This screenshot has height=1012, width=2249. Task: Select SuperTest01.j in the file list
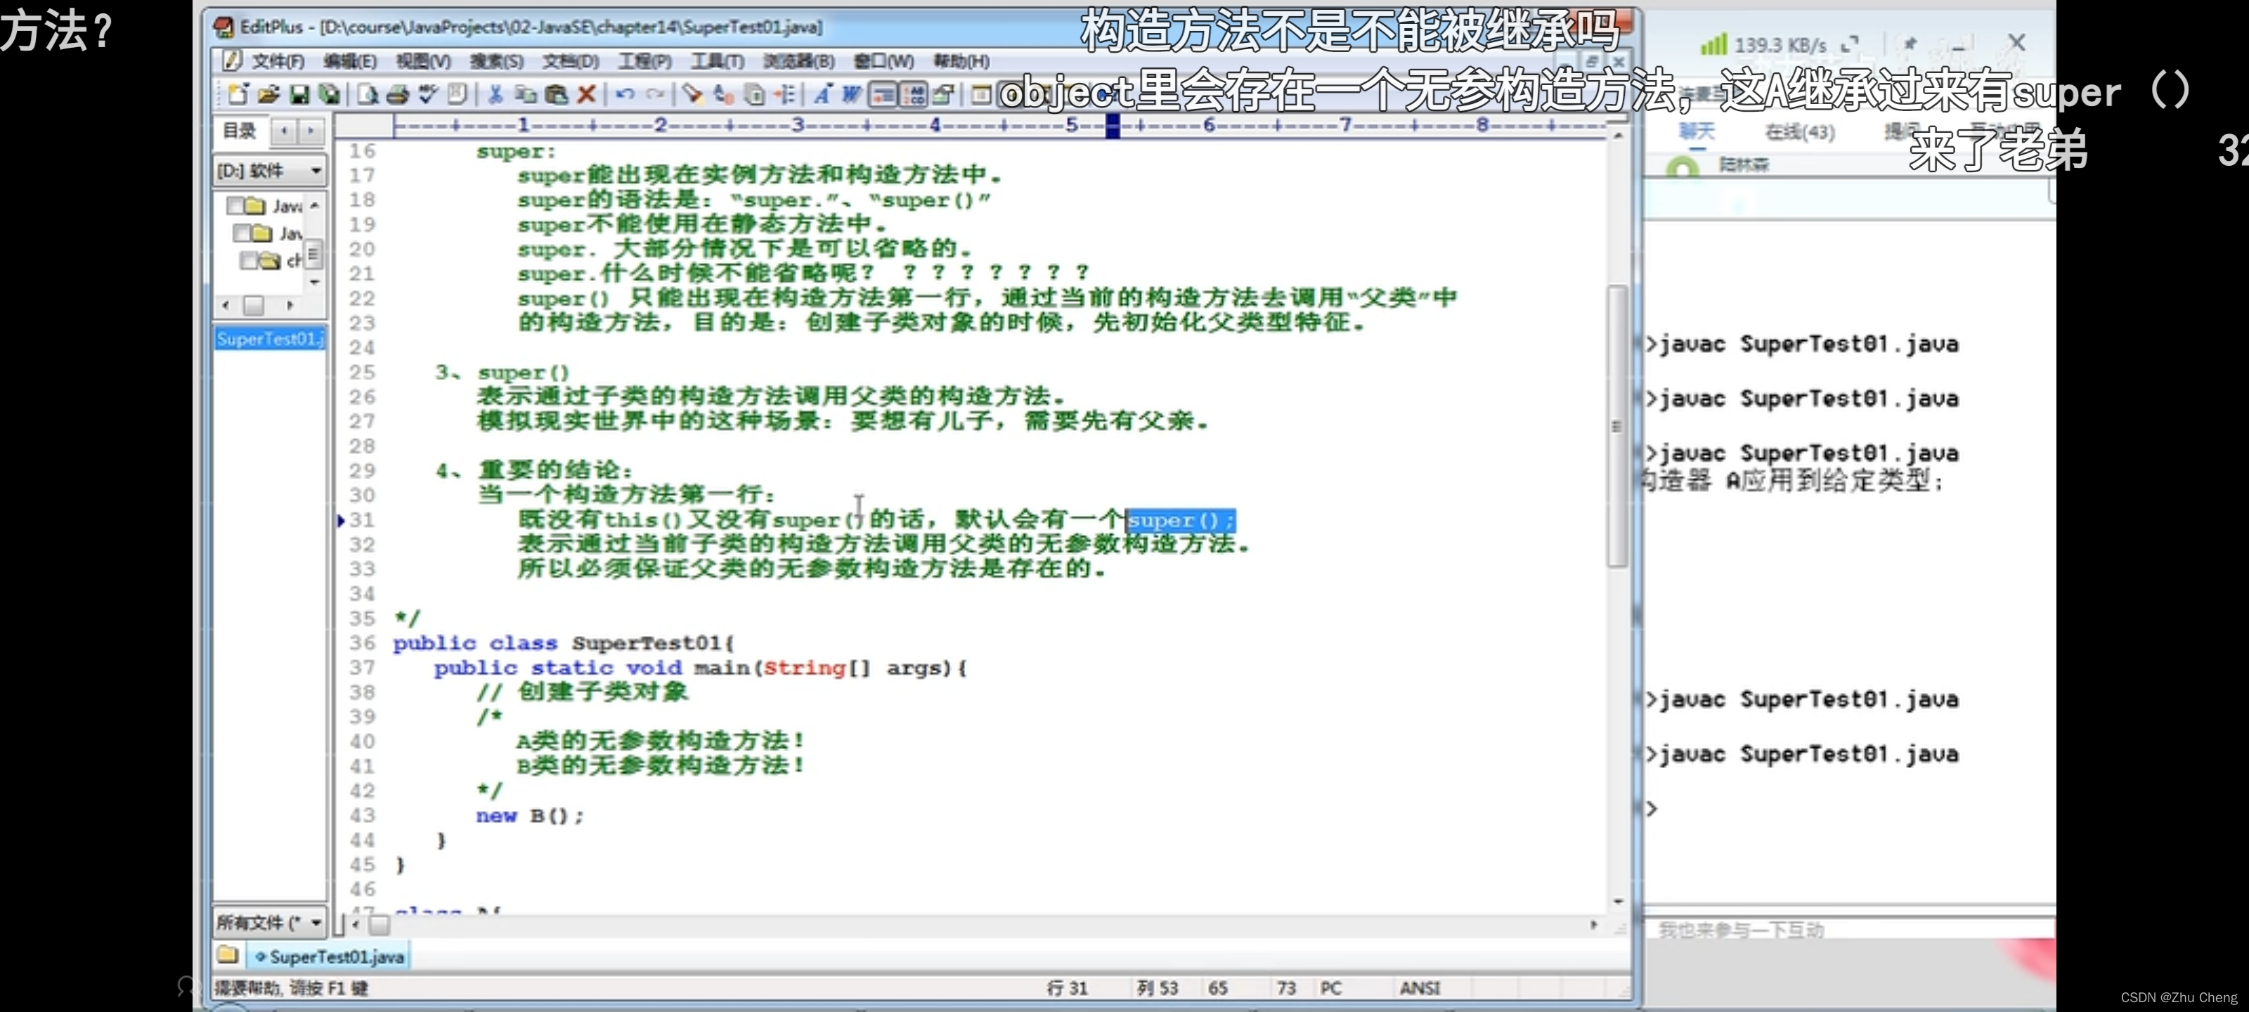pos(270,339)
